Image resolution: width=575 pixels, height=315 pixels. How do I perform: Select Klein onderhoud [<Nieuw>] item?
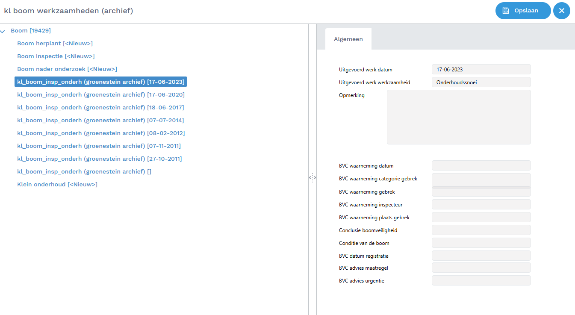(x=57, y=185)
